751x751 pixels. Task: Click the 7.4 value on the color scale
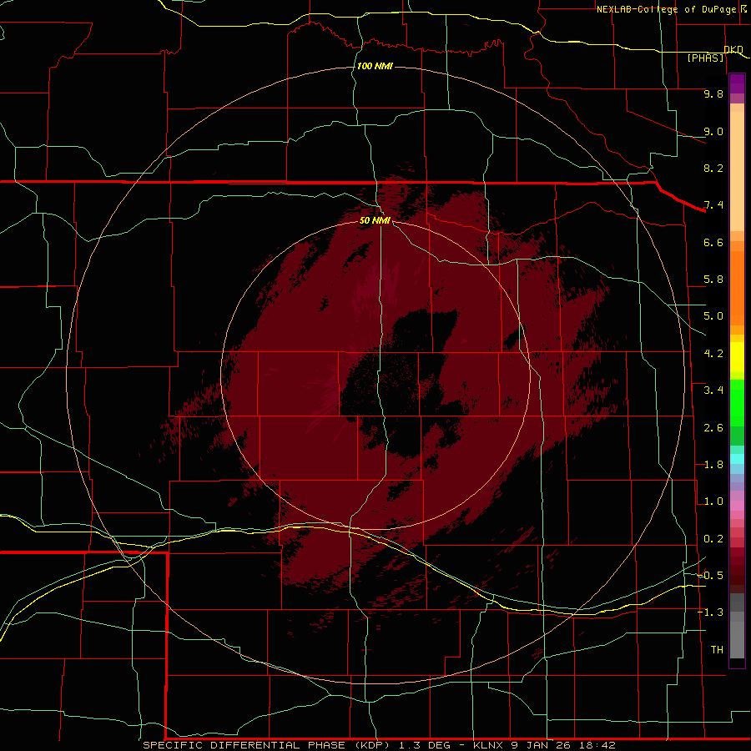(713, 205)
